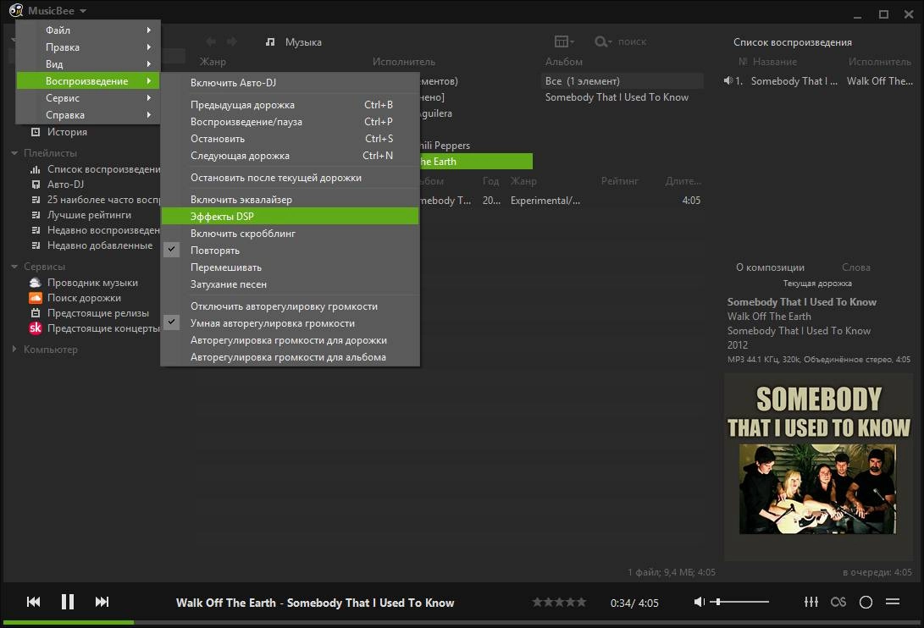Collapse the Плейлисты section

click(x=14, y=153)
